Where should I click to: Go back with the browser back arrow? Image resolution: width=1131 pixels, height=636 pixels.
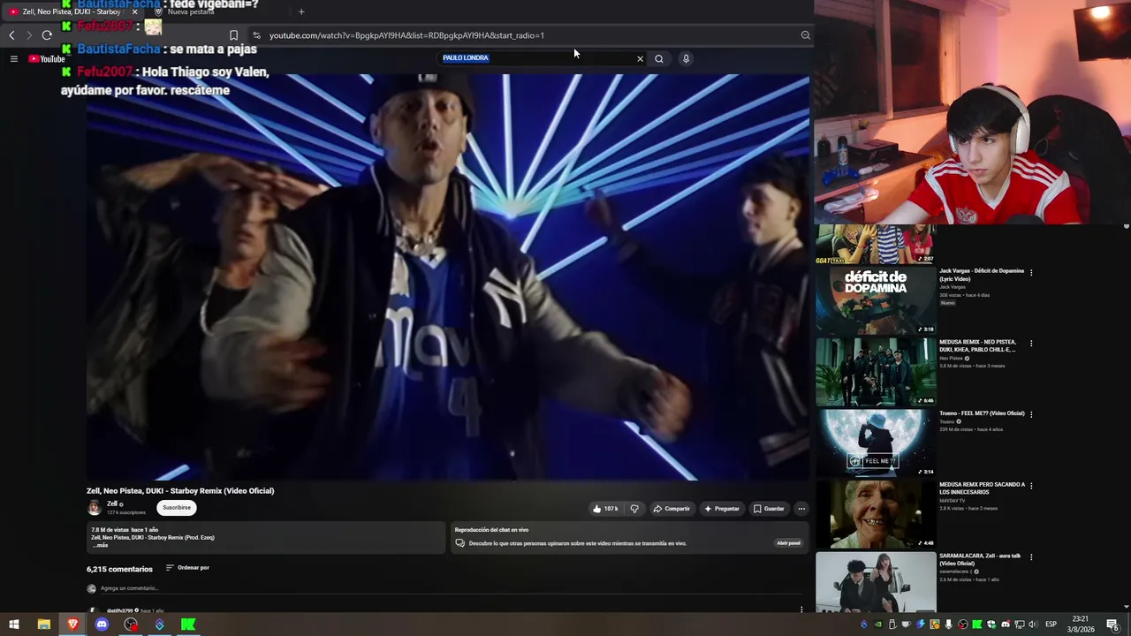point(11,35)
